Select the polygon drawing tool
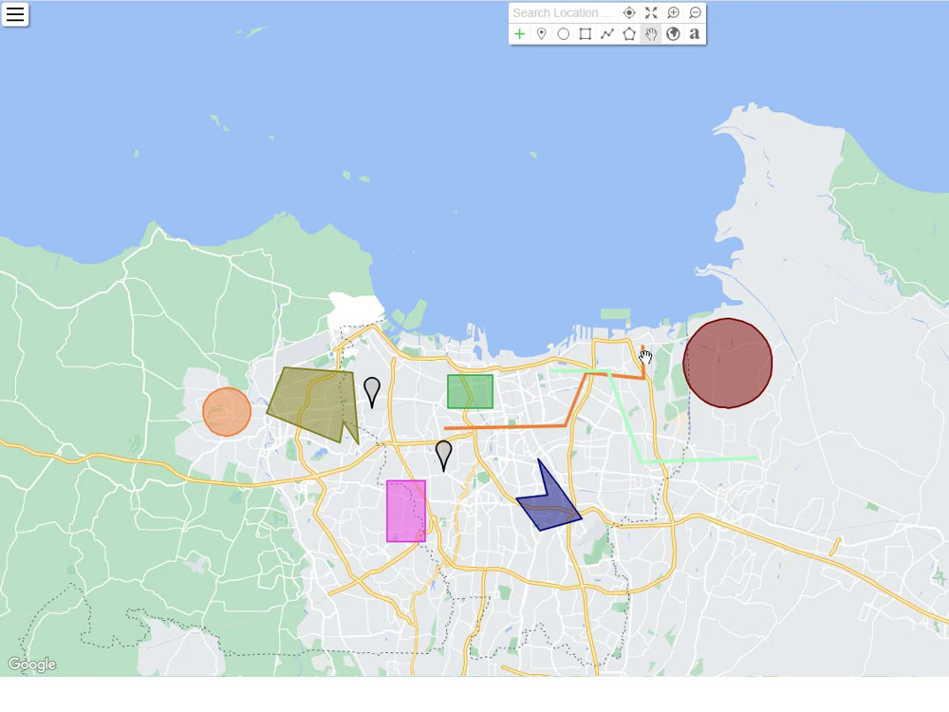The height and width of the screenshot is (712, 949). [x=629, y=34]
